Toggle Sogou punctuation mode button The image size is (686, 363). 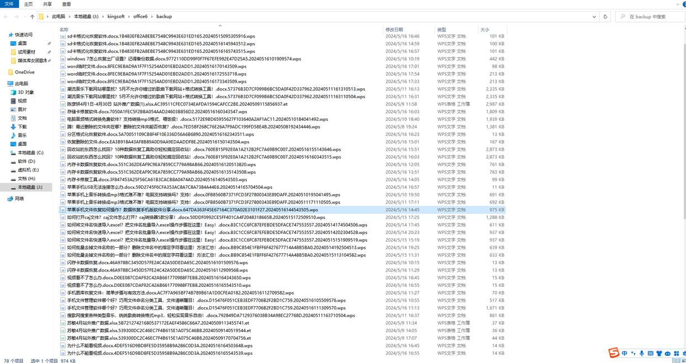pos(633,354)
